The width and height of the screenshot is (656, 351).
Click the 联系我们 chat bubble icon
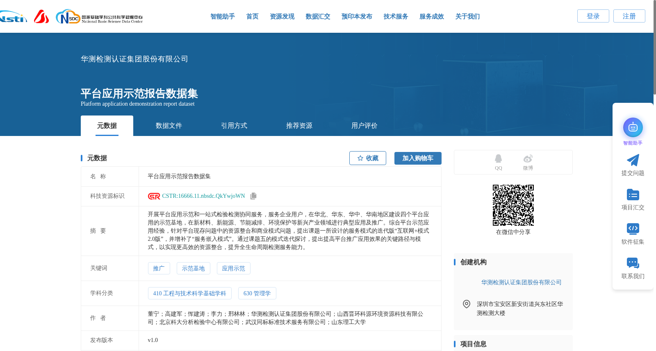coord(633,263)
